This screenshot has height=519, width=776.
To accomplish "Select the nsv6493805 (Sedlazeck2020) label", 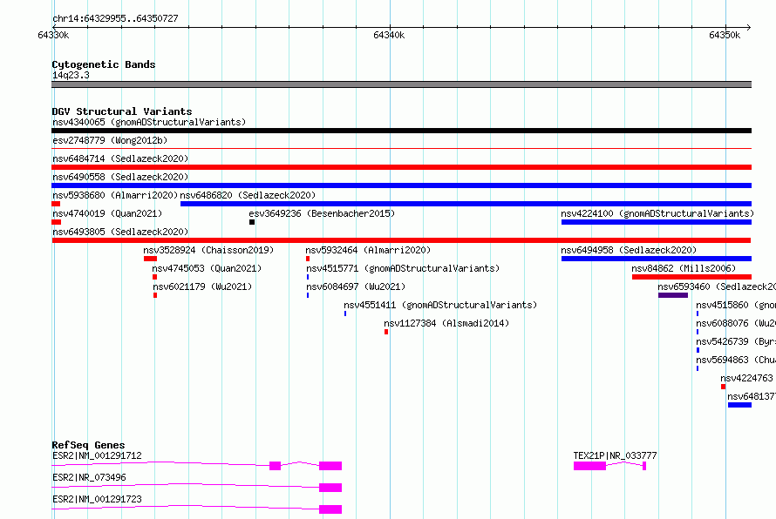I will (120, 232).
